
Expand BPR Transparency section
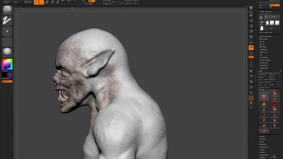coord(265,36)
